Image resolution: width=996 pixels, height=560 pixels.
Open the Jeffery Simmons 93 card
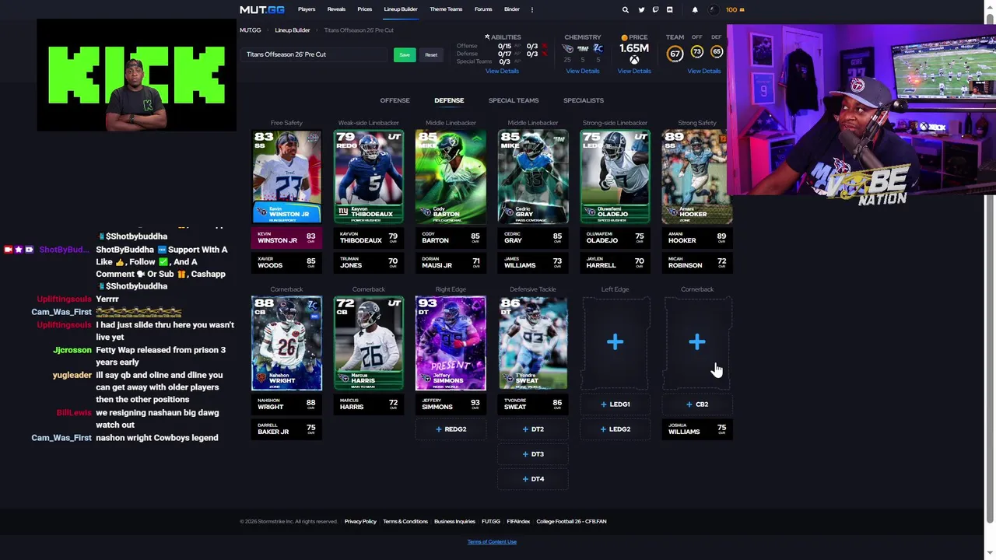coord(451,343)
